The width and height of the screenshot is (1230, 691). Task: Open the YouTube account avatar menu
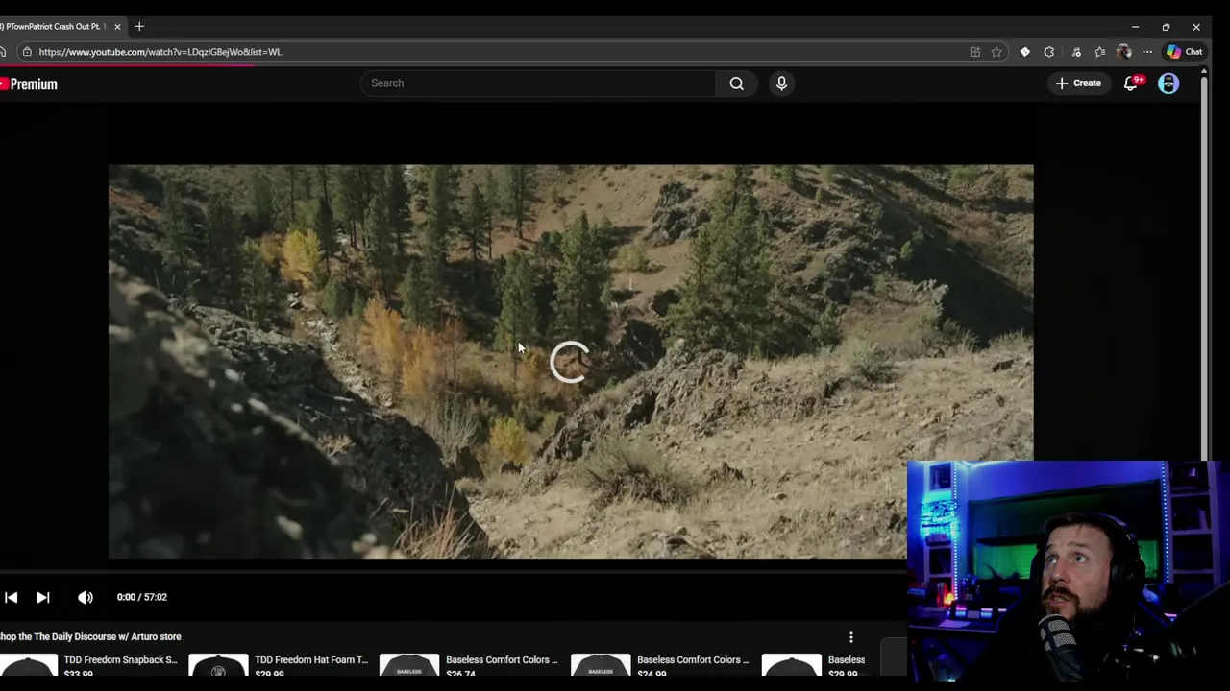(x=1168, y=83)
